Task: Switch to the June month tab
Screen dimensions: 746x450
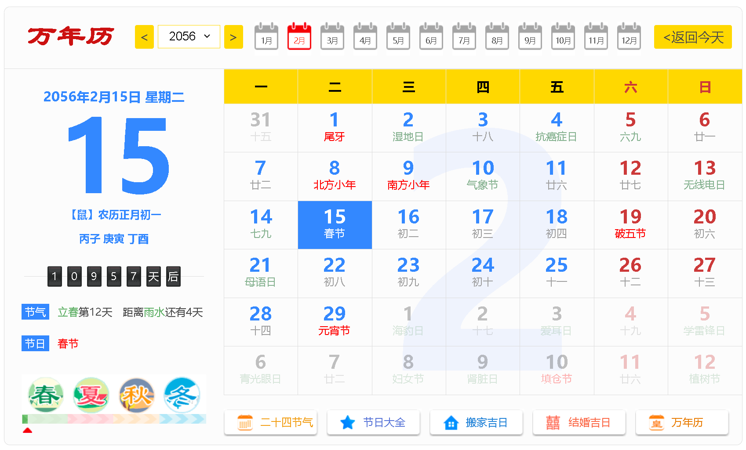Action: (x=431, y=37)
